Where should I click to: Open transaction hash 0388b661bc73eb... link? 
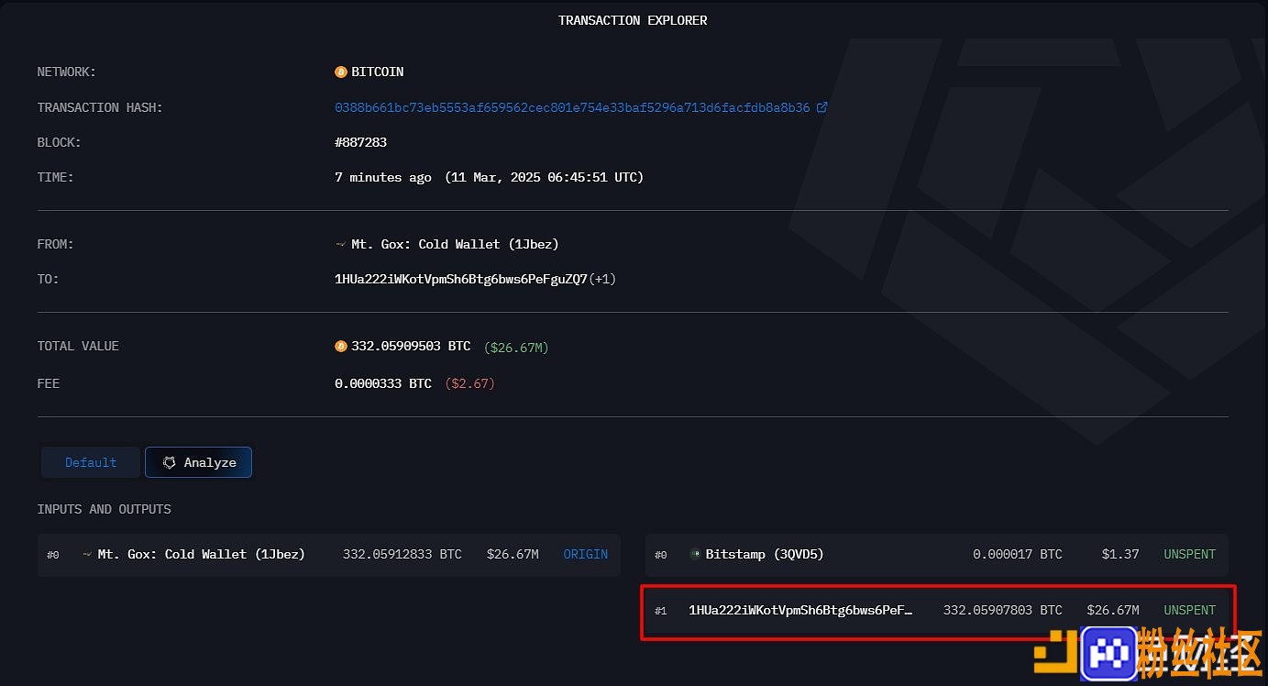pyautogui.click(x=573, y=107)
